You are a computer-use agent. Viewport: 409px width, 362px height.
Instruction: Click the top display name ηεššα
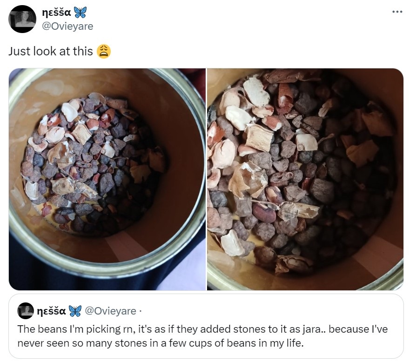point(57,12)
